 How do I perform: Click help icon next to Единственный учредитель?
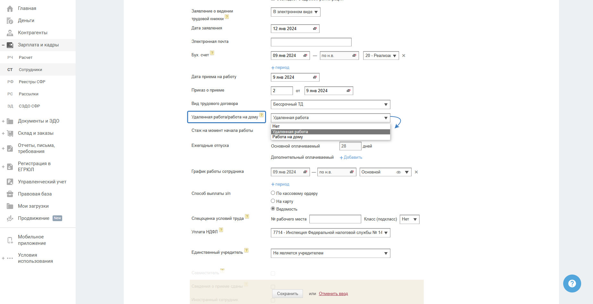246,251
